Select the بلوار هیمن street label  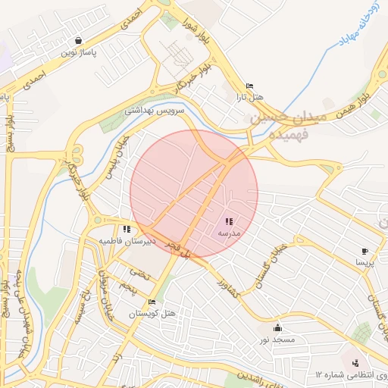click(352, 105)
